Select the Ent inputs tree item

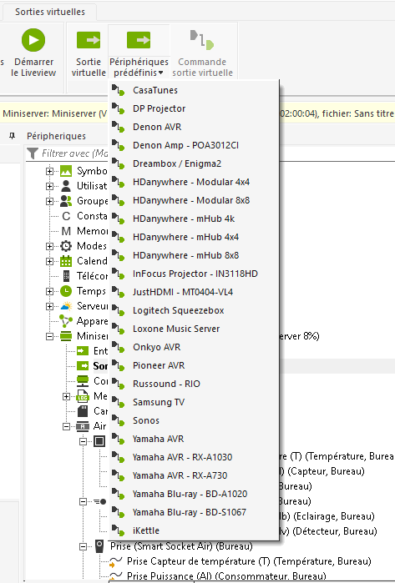[x=93, y=351]
